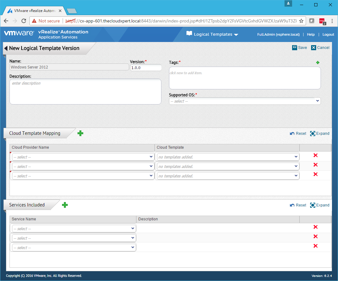Open the second Cloud Template dropdown

pos(228,166)
